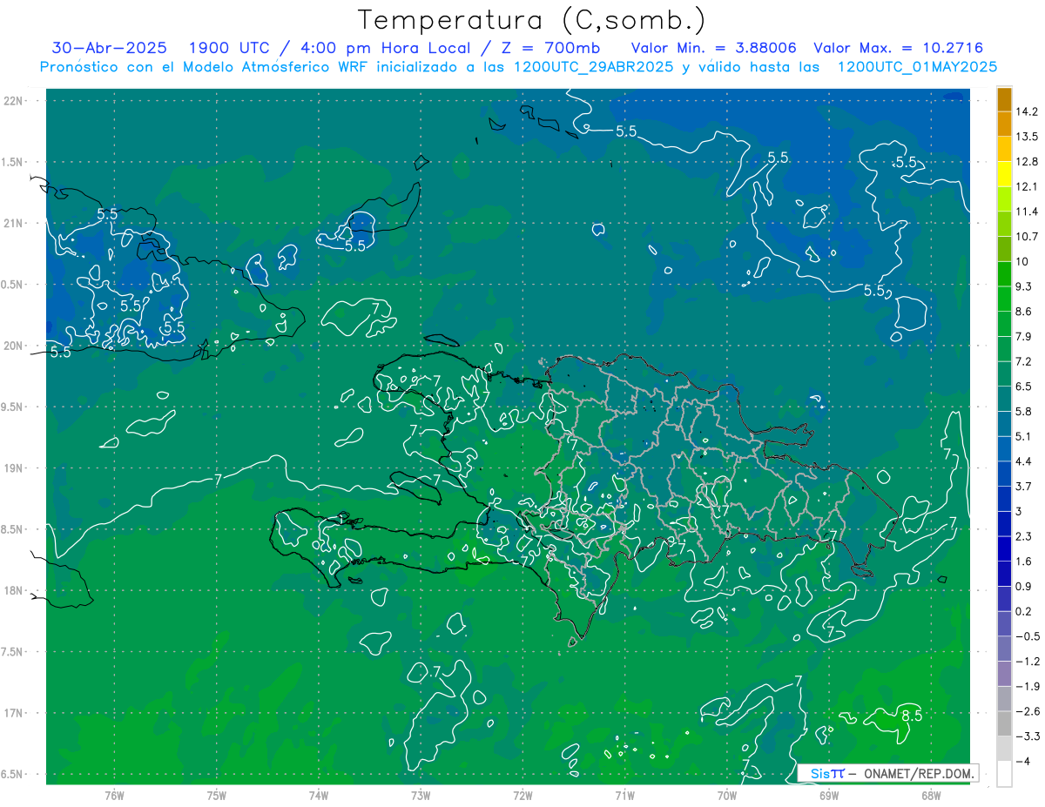
Task: Click the colorbar label '6.5'
Action: point(1024,387)
